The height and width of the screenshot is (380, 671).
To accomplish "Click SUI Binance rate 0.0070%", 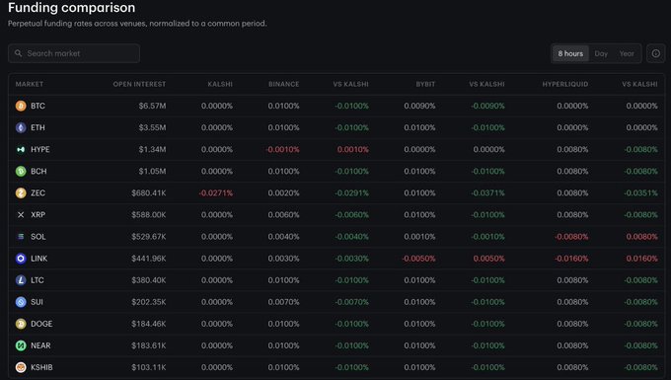I will coord(284,302).
